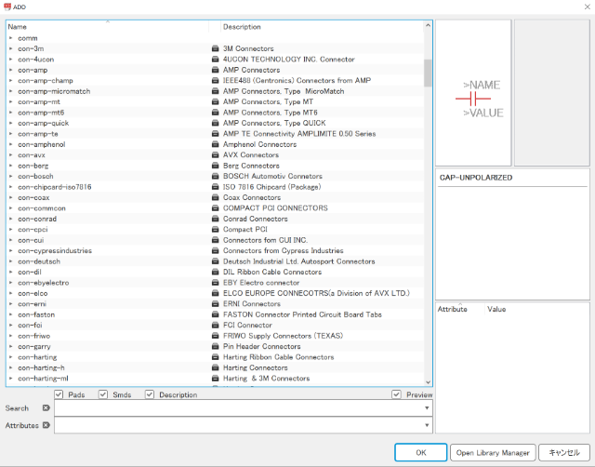Expand the con-faston tree node
This screenshot has height=467, width=595.
[x=10, y=314]
